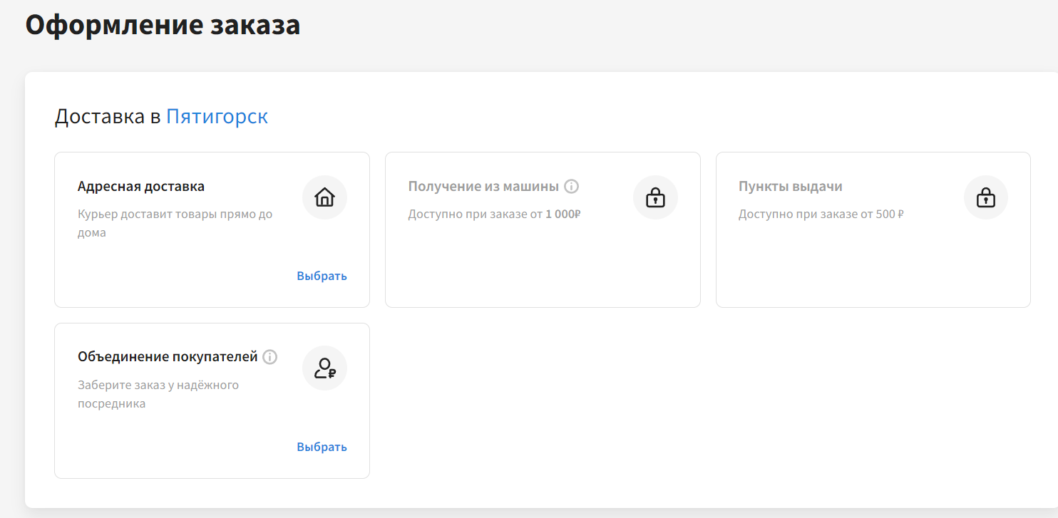Click the courier delivery description text

pos(175,223)
